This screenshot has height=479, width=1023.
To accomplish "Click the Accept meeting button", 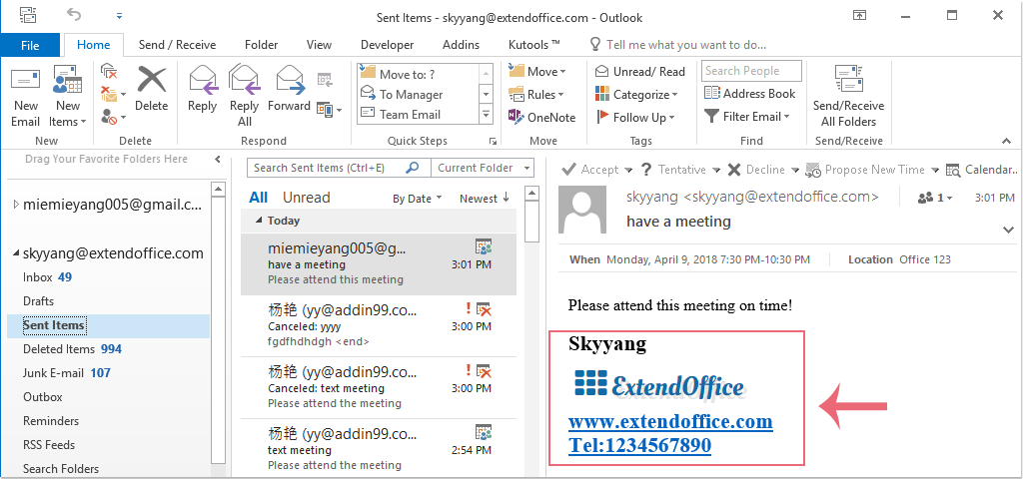I will pyautogui.click(x=597, y=170).
